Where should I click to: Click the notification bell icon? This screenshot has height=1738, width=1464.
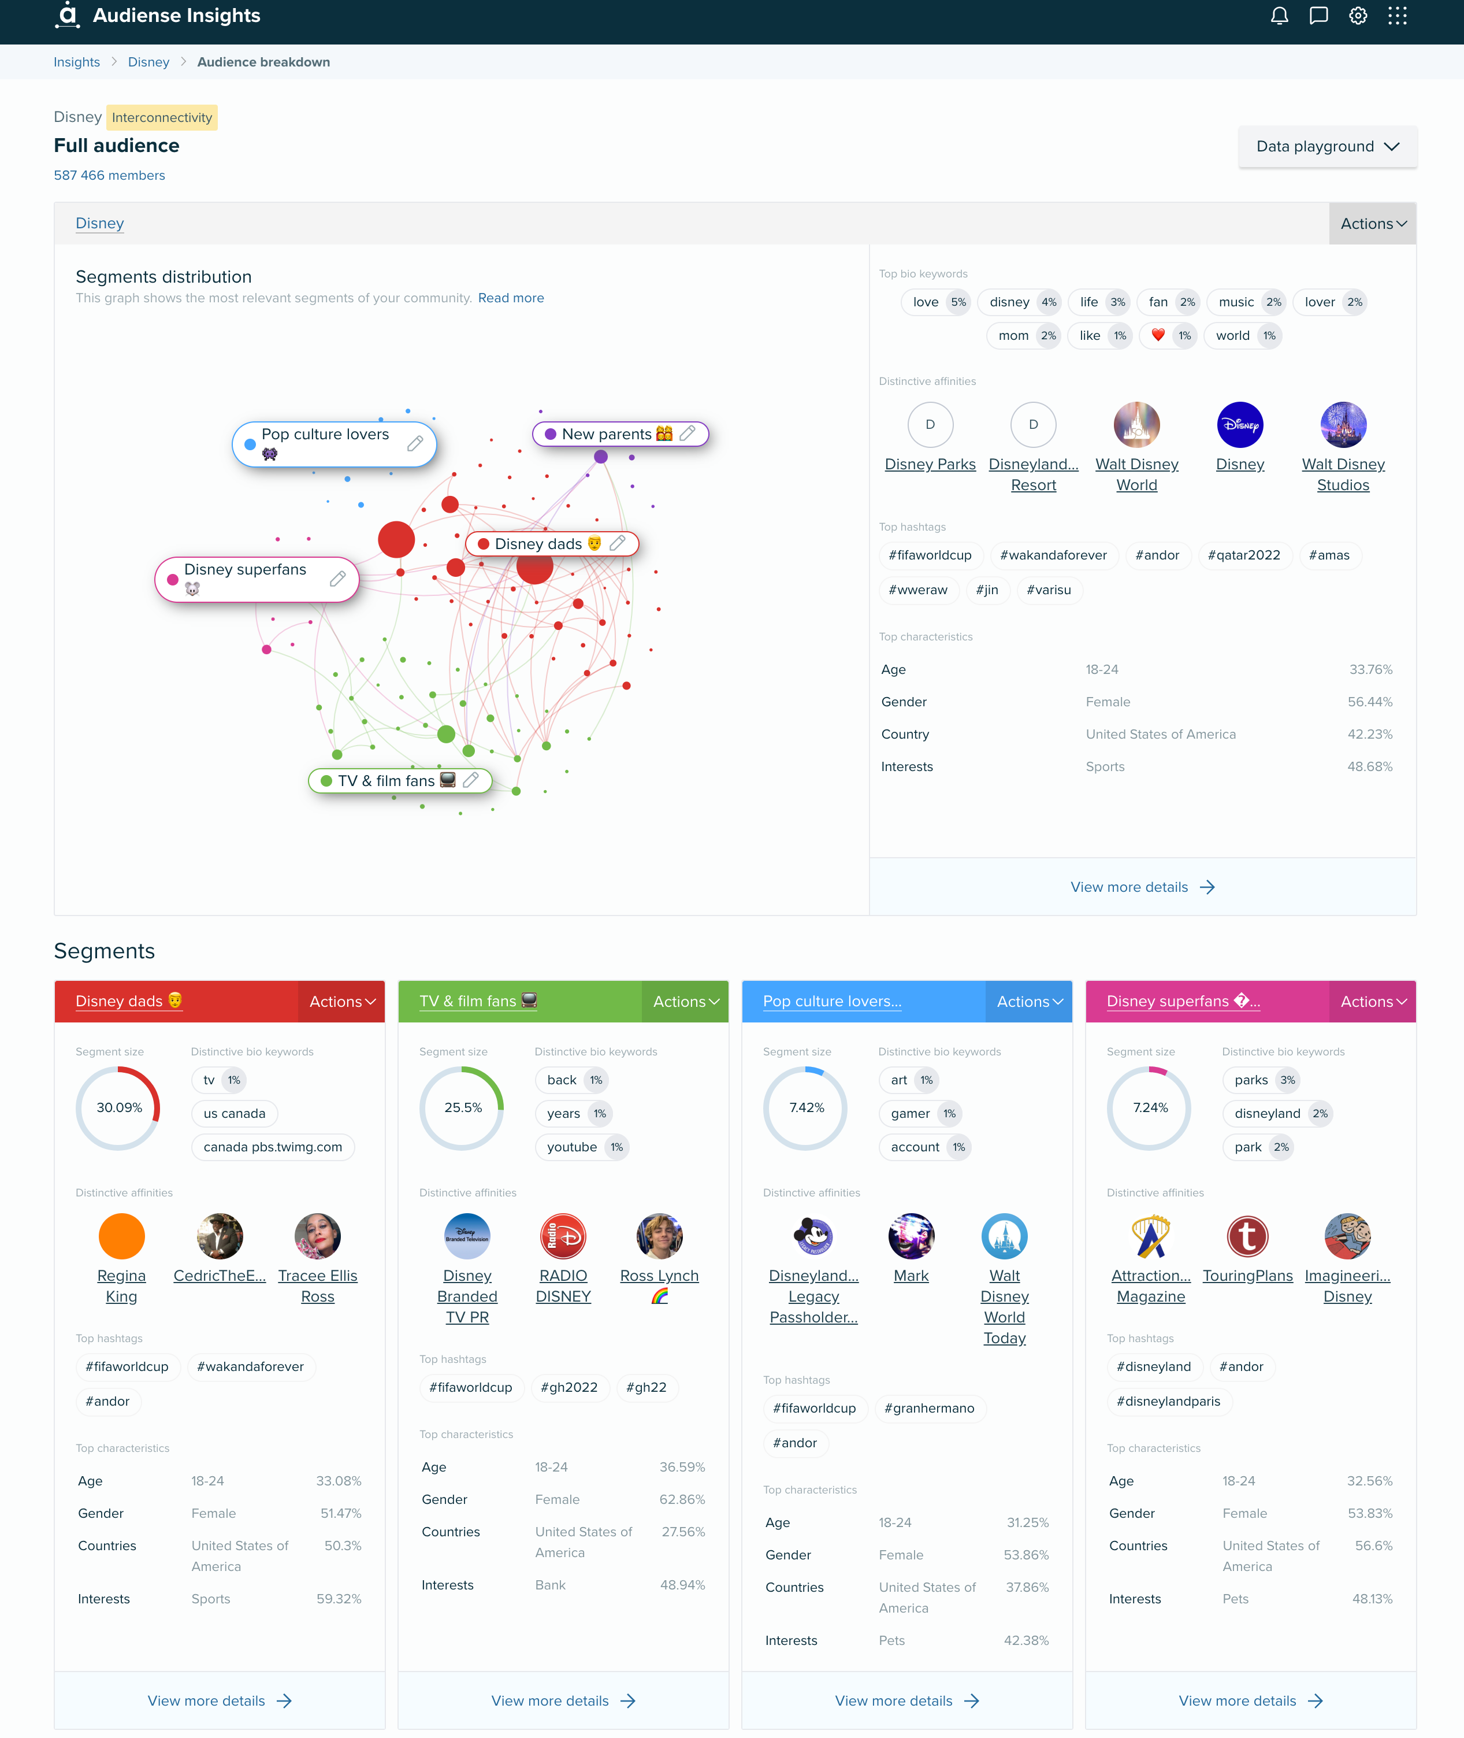click(x=1280, y=16)
